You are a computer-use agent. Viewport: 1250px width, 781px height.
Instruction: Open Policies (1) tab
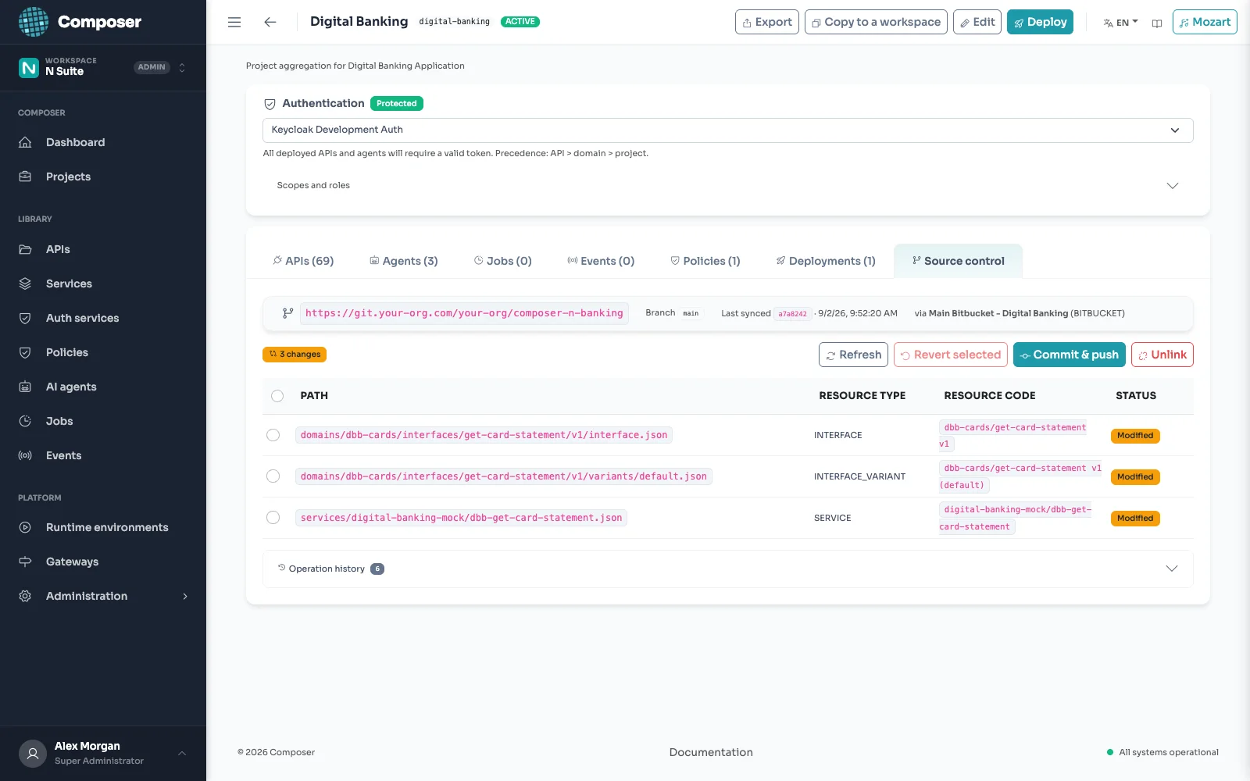pos(705,261)
